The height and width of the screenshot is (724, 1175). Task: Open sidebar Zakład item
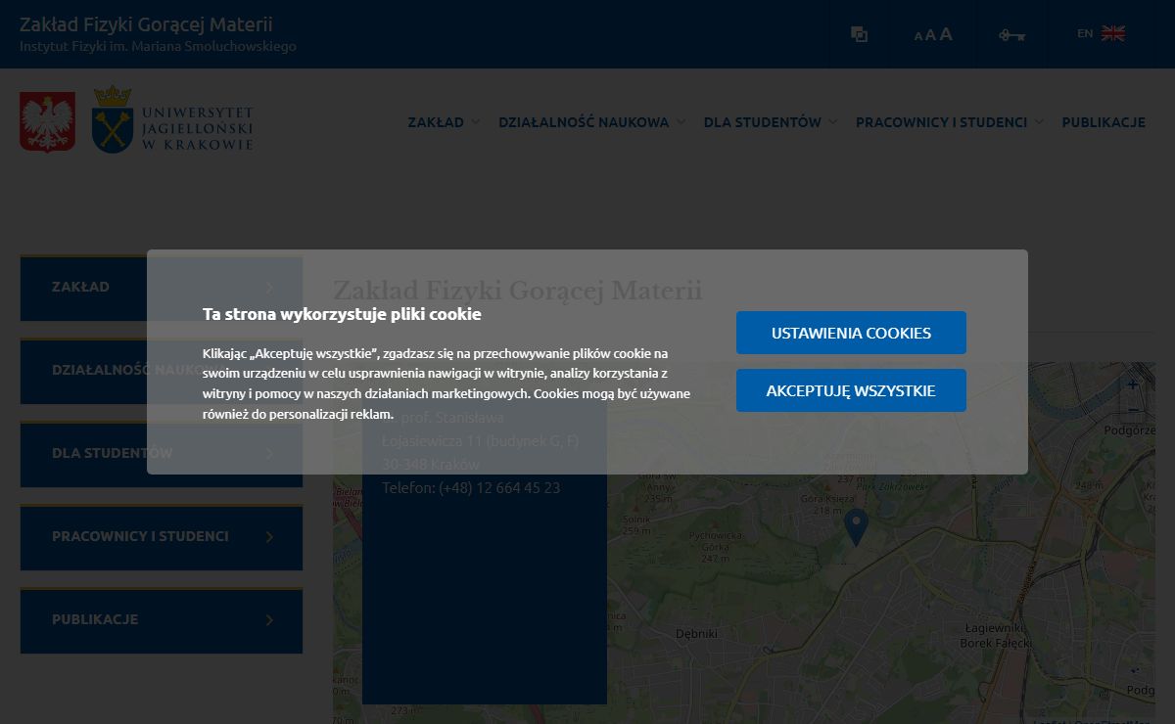click(162, 288)
